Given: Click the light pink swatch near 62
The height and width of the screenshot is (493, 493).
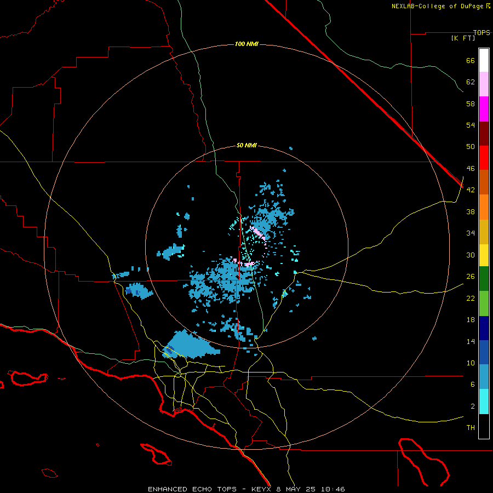Looking at the screenshot, I should point(484,84).
